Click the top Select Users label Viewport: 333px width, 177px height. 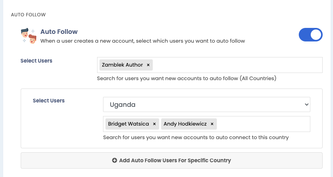(36, 61)
